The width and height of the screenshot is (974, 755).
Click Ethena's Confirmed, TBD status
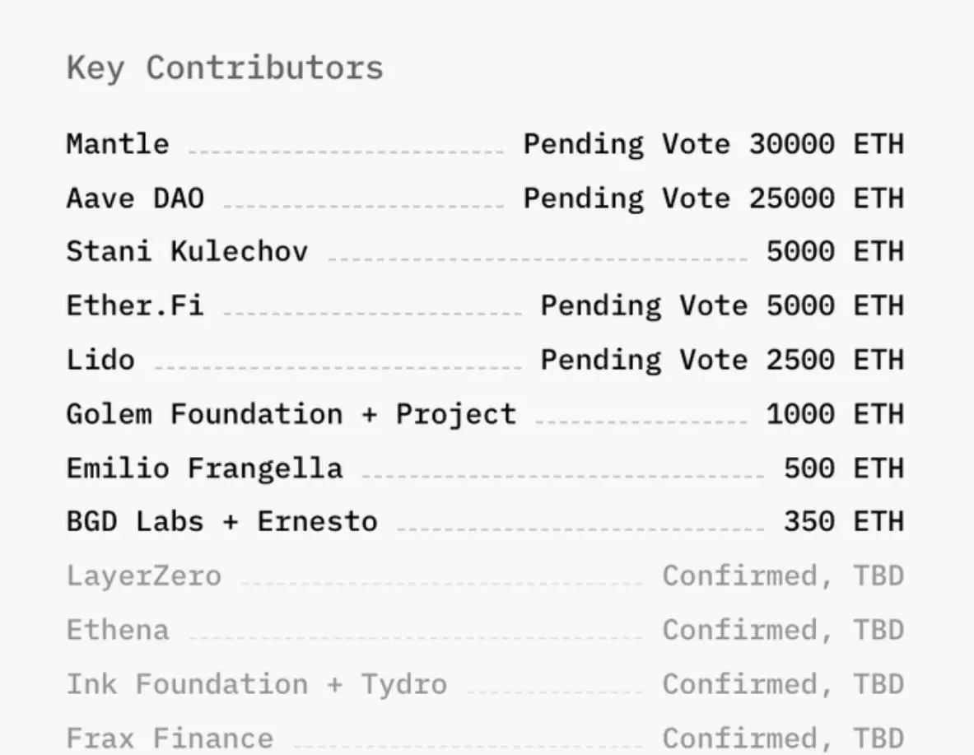(x=783, y=630)
